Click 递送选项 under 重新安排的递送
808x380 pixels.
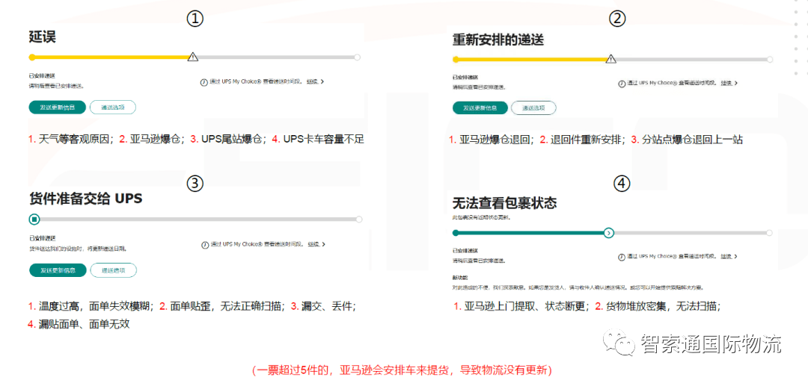click(x=534, y=108)
